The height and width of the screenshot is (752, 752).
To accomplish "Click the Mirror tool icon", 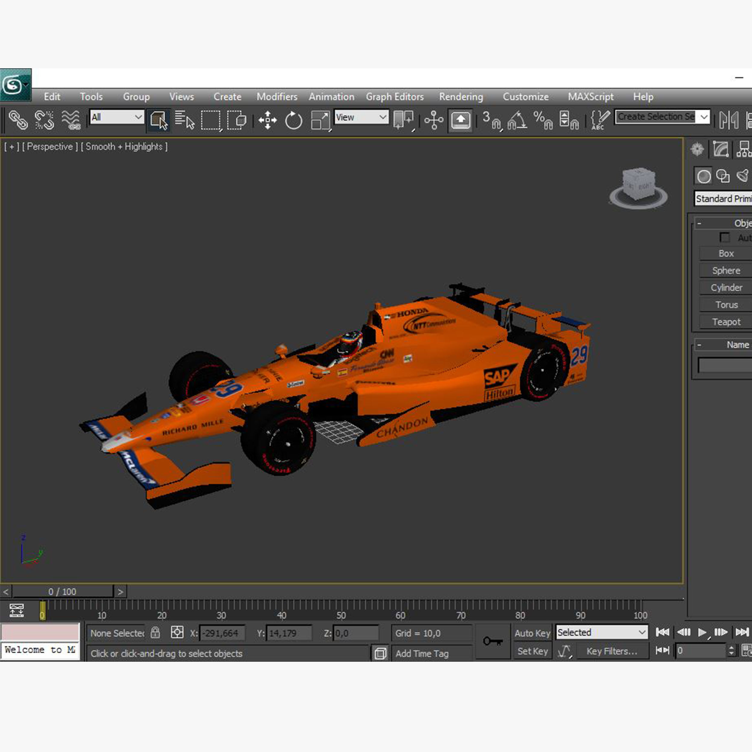I will coord(729,120).
